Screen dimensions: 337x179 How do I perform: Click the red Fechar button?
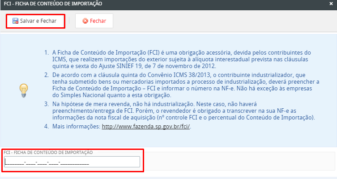94,21
